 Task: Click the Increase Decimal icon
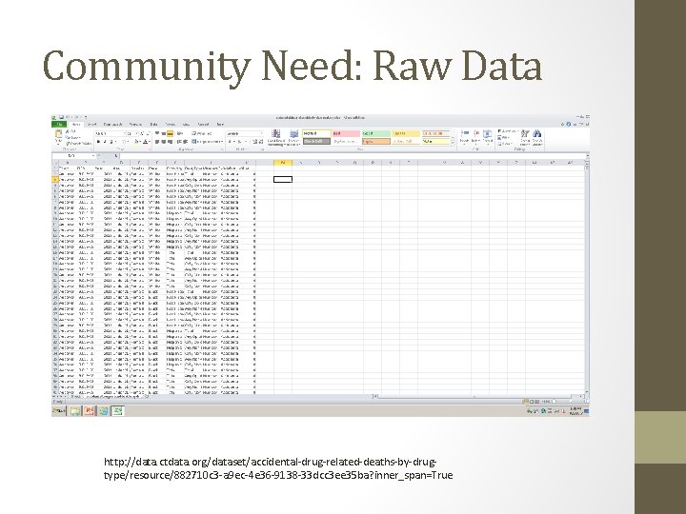pos(255,142)
